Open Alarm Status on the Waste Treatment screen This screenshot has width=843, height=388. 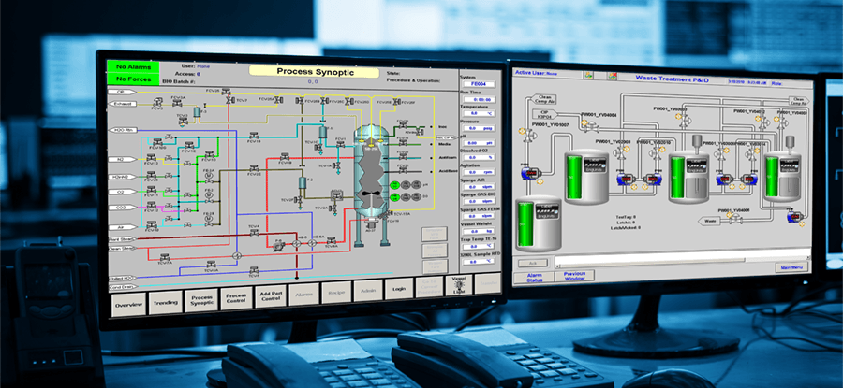(535, 277)
